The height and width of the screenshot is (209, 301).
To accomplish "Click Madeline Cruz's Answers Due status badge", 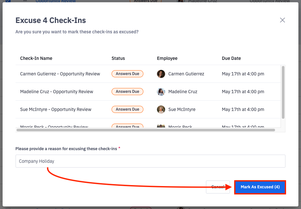I will 127,92.
